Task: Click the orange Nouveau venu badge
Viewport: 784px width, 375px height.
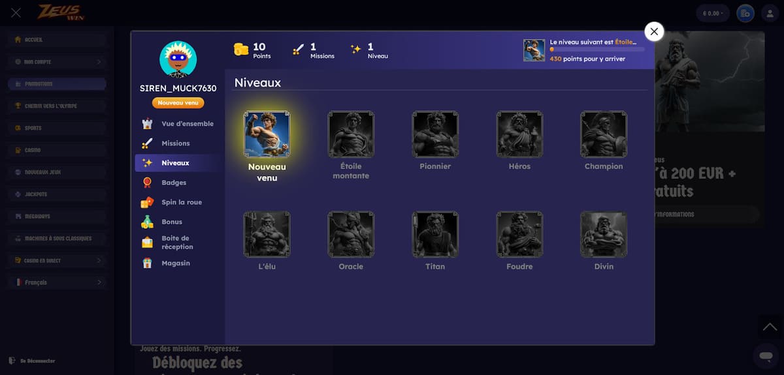Action: click(x=178, y=102)
